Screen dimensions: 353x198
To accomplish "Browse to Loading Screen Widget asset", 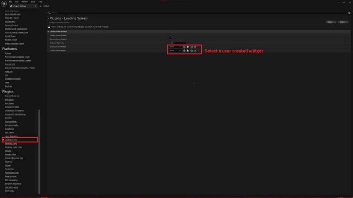I will tap(188, 51).
